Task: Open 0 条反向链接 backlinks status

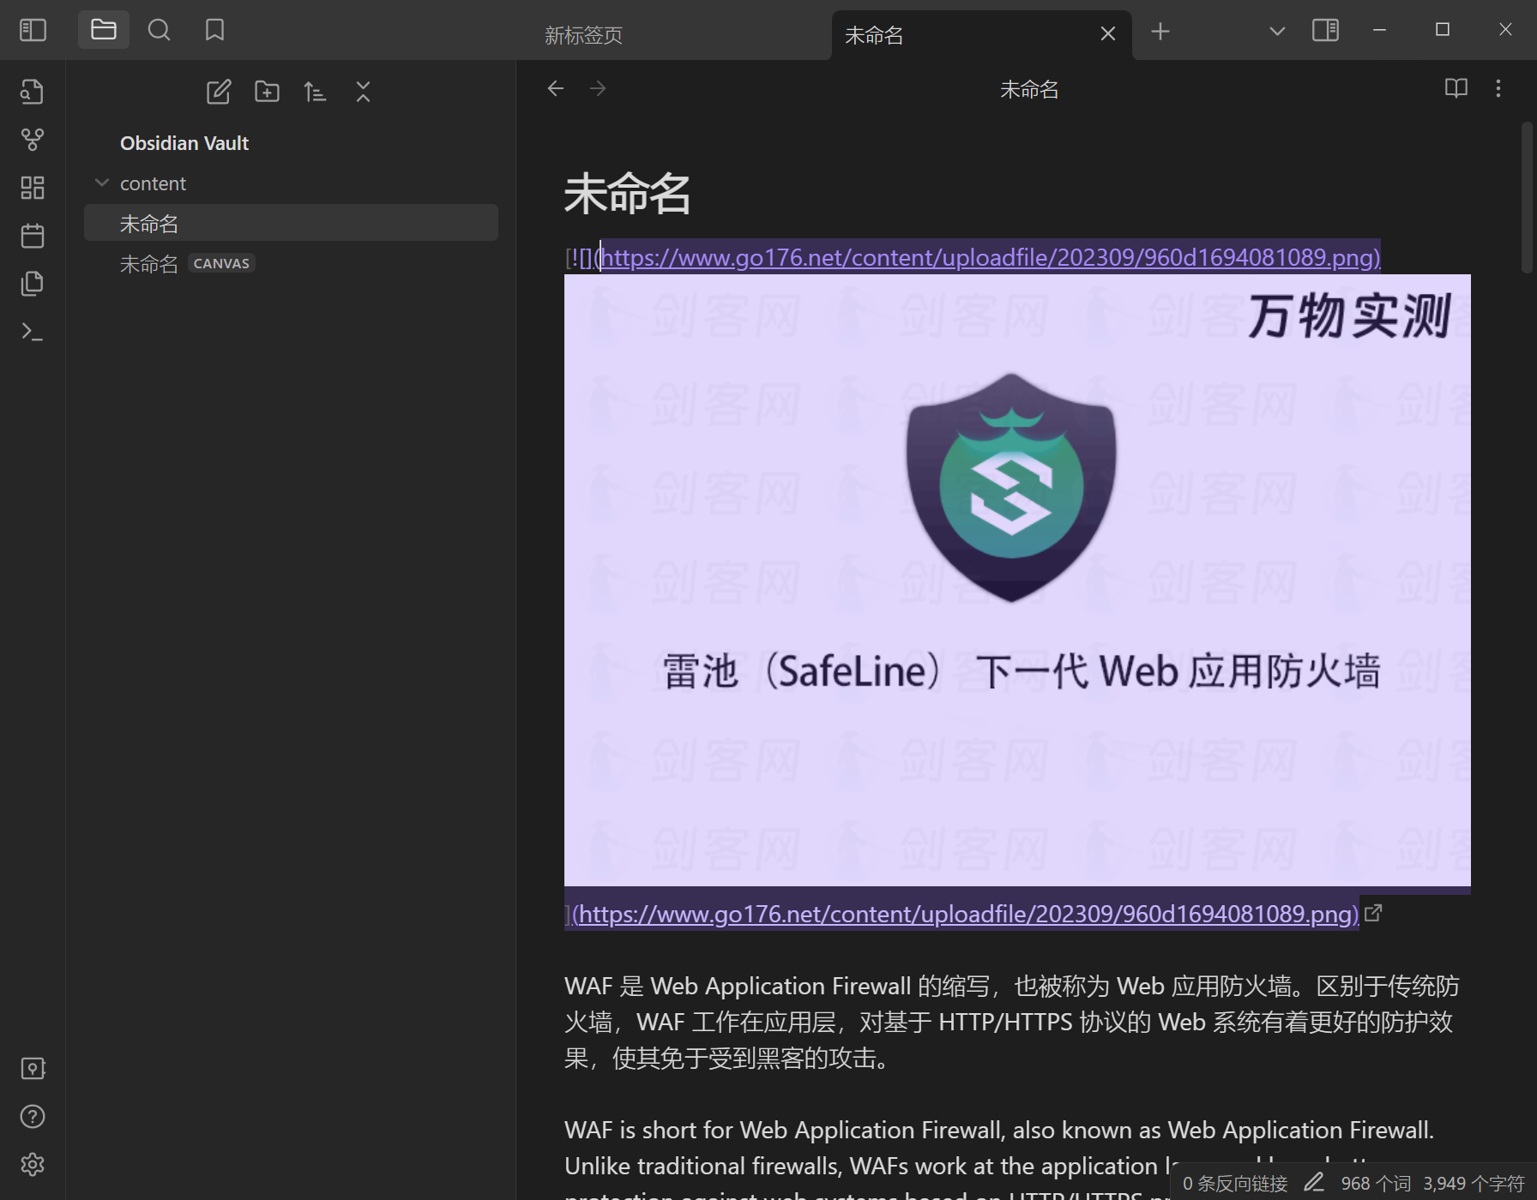Action: tap(1235, 1183)
